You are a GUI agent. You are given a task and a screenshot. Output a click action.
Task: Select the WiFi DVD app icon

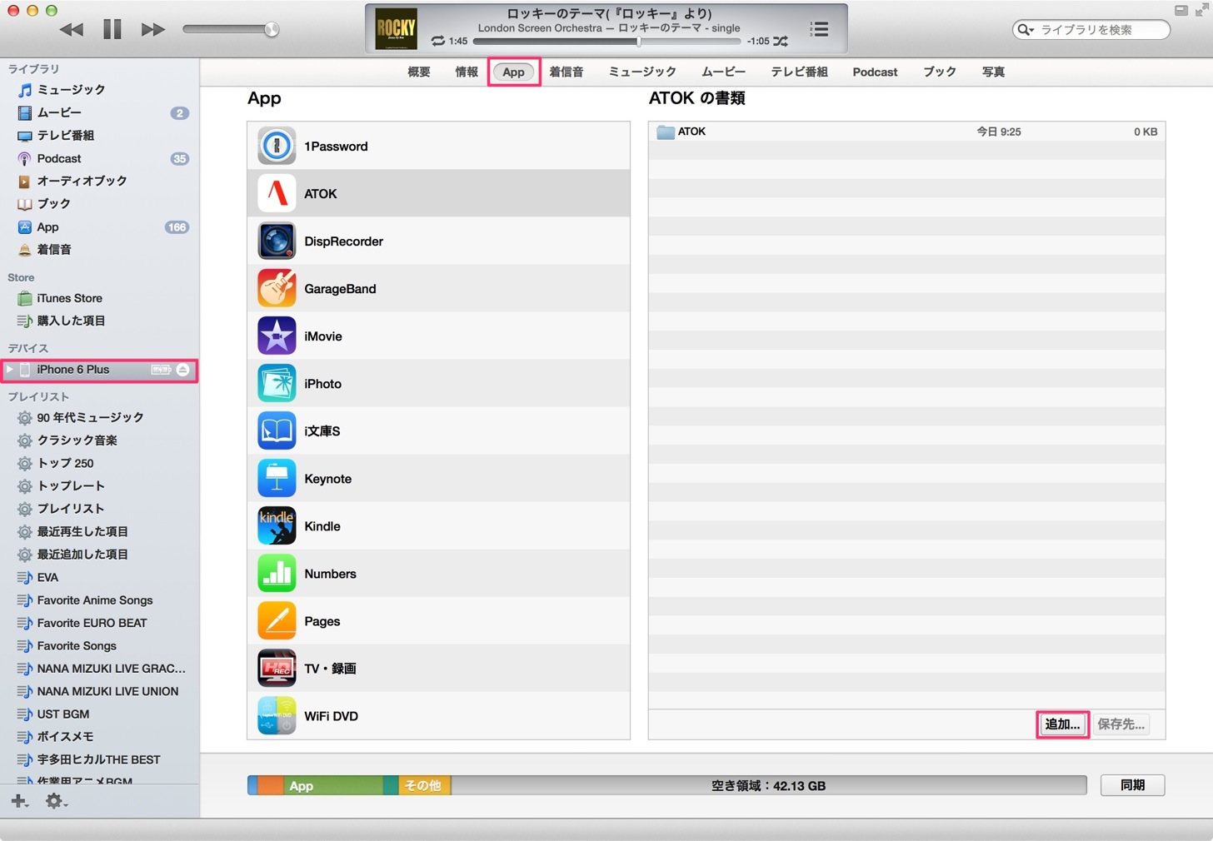click(x=277, y=716)
